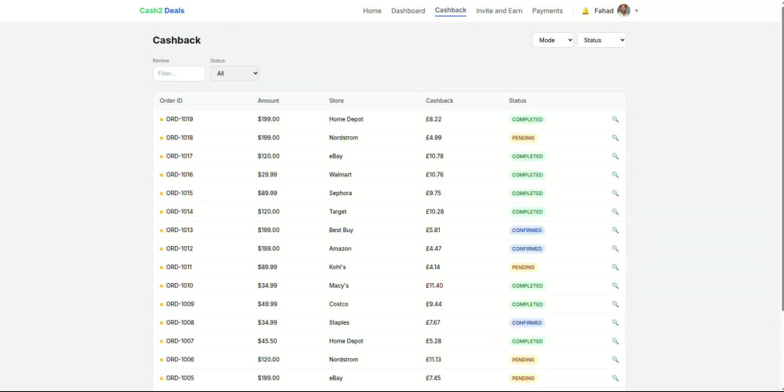This screenshot has width=784, height=392.
Task: Click the Best Buy store cell
Action: pyautogui.click(x=341, y=230)
